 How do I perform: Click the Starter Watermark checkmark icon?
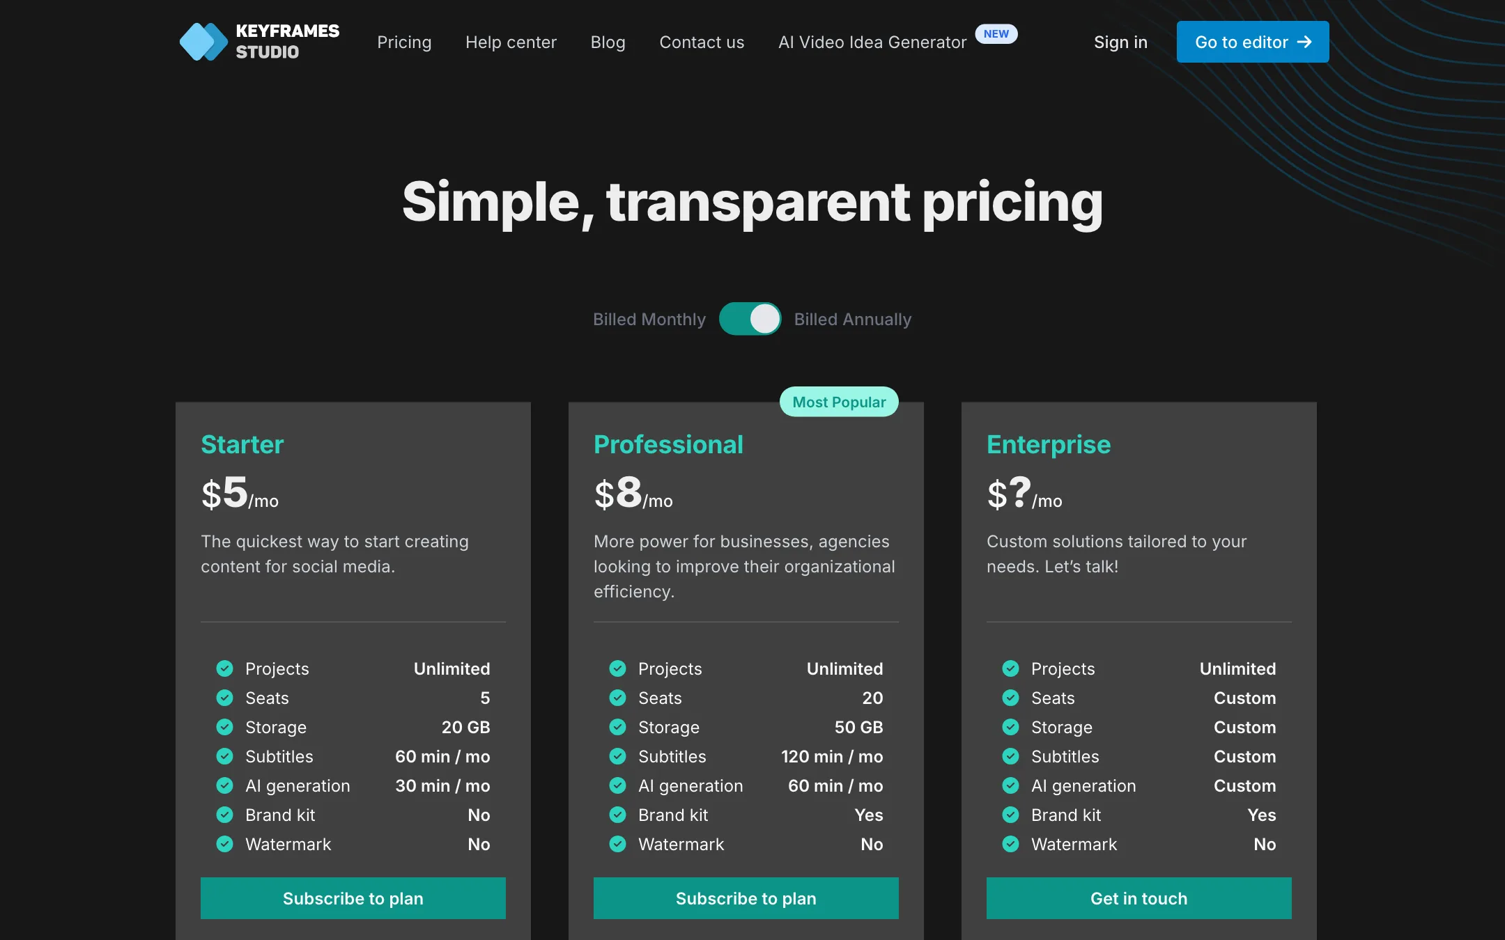pos(224,844)
